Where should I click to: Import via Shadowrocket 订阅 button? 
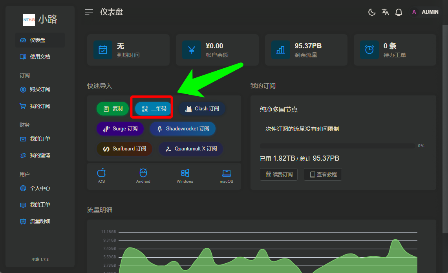click(183, 129)
